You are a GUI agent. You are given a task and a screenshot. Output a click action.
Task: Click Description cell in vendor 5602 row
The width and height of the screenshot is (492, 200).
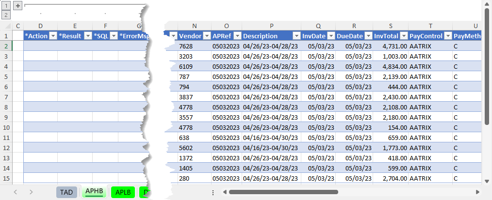[x=271, y=148]
